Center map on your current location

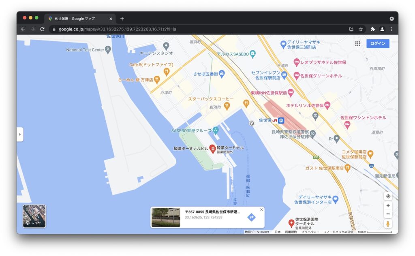click(388, 196)
